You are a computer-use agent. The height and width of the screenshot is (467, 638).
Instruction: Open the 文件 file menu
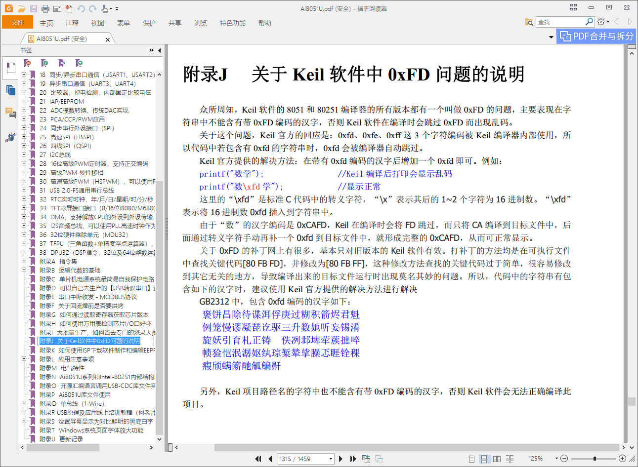17,23
